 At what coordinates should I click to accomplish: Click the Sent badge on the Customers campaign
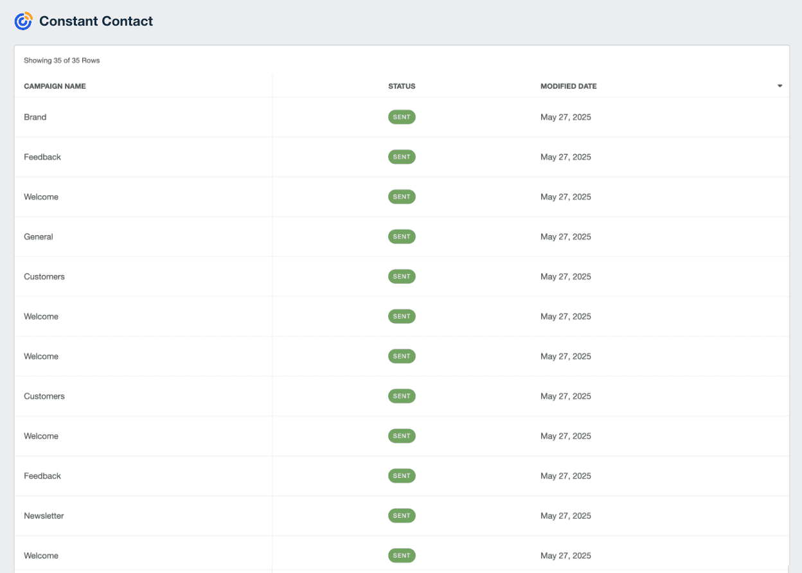pyautogui.click(x=402, y=276)
